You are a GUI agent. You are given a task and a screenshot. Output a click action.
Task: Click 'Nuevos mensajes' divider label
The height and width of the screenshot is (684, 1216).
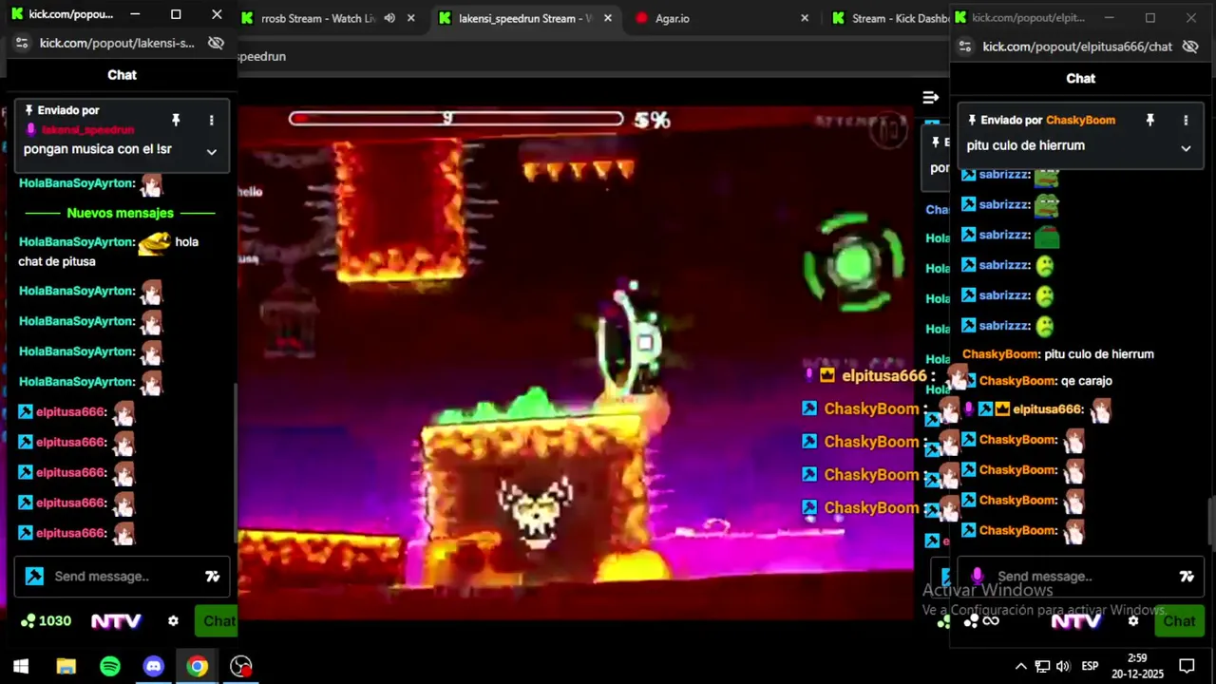coord(121,213)
